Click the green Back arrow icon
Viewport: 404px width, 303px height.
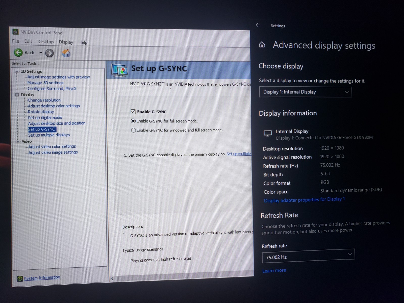pyautogui.click(x=18, y=53)
